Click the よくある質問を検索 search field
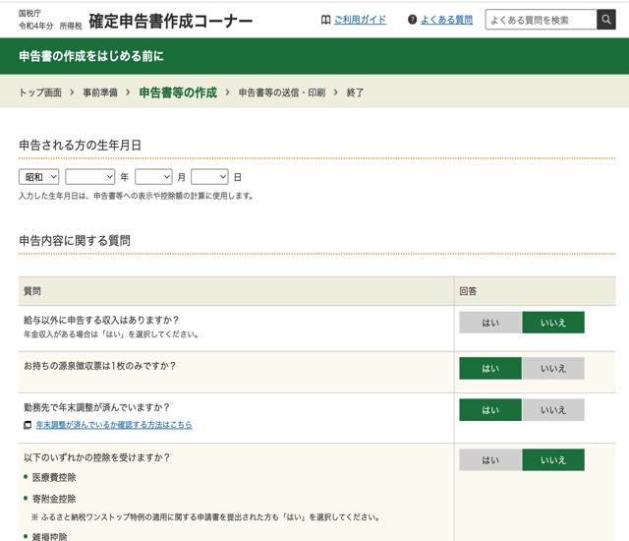The width and height of the screenshot is (629, 541). (541, 20)
